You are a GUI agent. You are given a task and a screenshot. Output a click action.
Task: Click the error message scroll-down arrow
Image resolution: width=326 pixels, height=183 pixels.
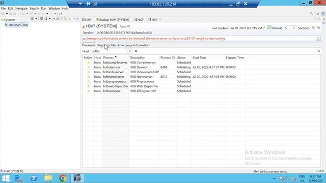click(x=318, y=40)
